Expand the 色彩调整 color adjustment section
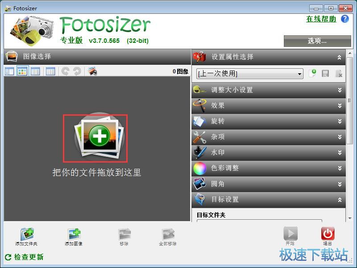This screenshot has width=357, height=268. (x=340, y=168)
